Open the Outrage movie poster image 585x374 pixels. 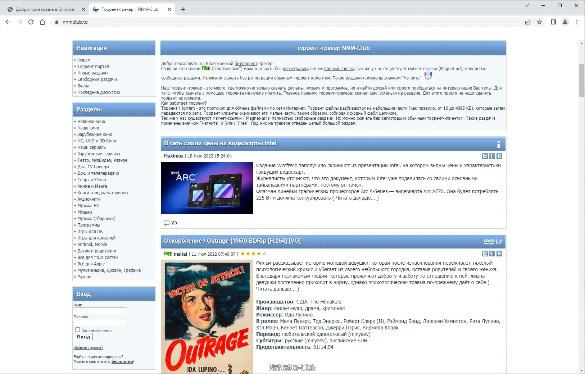(x=207, y=317)
